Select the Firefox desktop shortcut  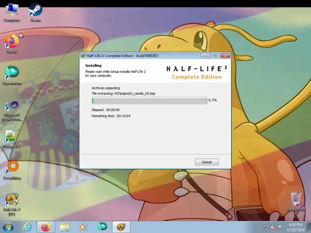(x=12, y=44)
